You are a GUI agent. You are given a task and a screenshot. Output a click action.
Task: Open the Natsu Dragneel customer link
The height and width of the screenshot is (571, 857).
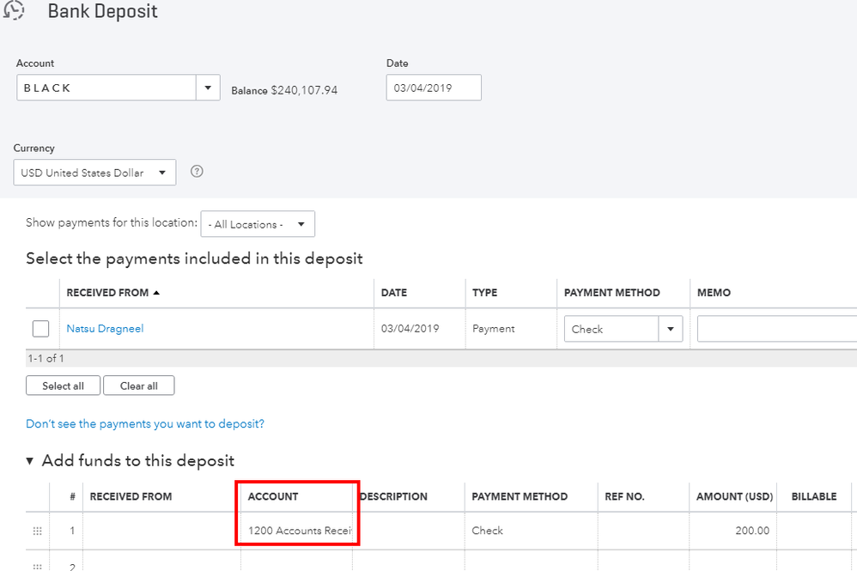(105, 329)
